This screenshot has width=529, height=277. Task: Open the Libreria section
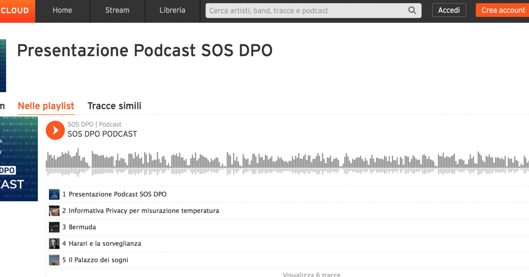click(x=172, y=11)
